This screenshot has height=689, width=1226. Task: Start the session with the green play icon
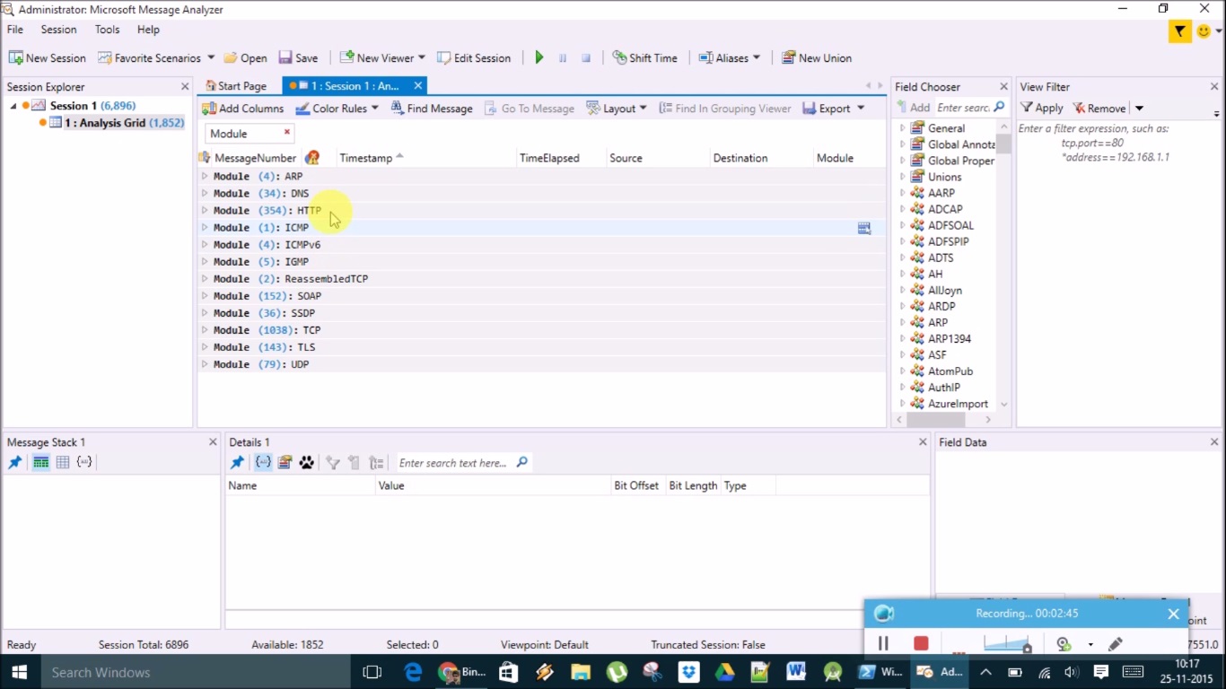(x=539, y=57)
